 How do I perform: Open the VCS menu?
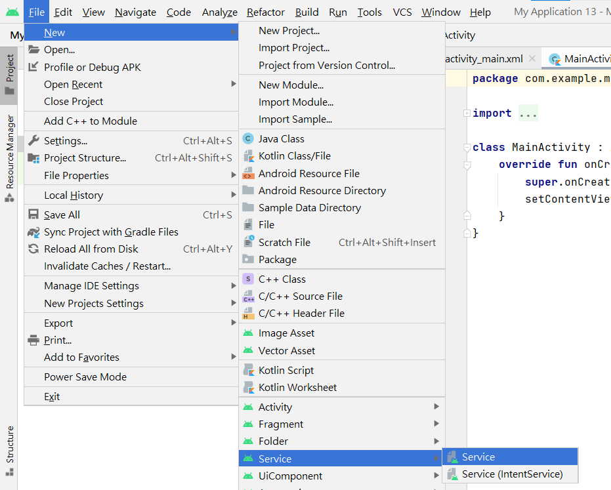point(402,12)
